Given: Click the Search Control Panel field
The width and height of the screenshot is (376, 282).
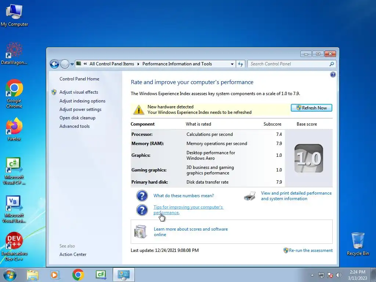Looking at the screenshot, I should [292, 64].
